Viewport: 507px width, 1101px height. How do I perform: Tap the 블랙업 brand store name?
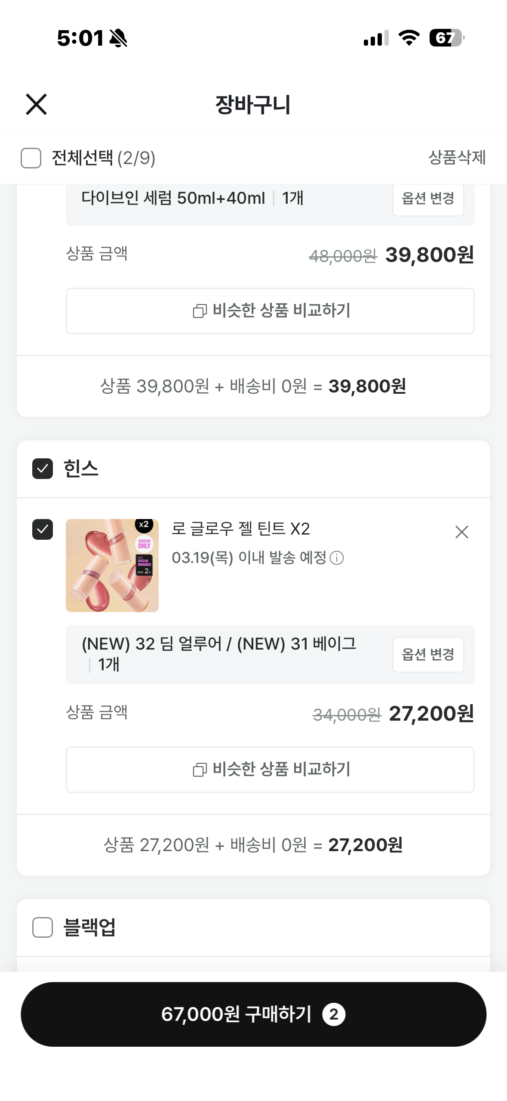[89, 927]
